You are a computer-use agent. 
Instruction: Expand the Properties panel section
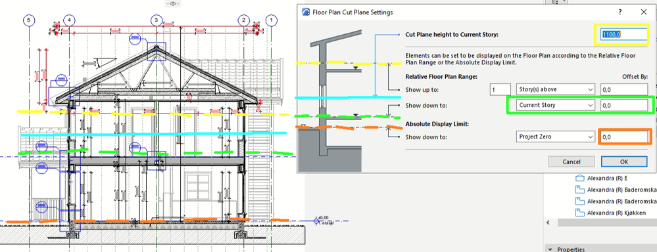point(550,249)
